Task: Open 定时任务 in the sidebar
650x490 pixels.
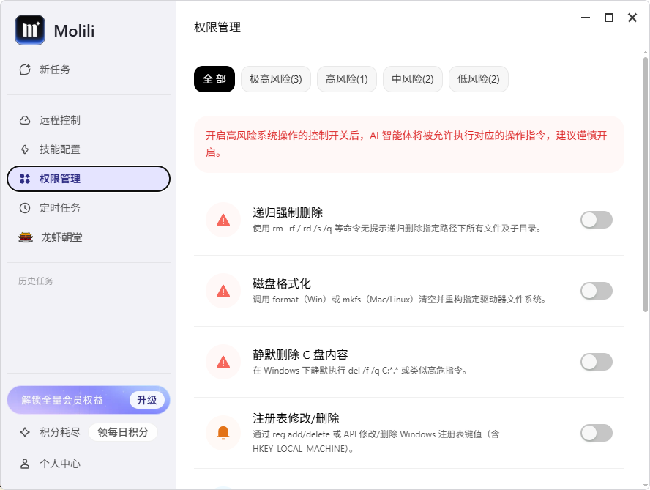Action: [x=89, y=208]
